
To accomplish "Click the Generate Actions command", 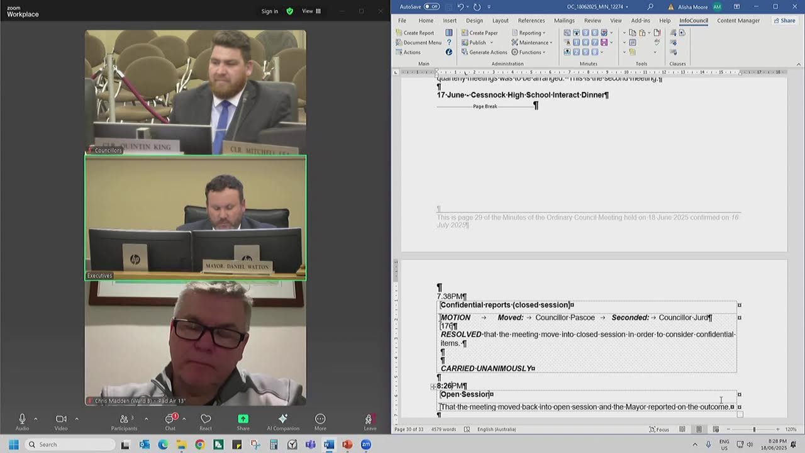I will click(484, 52).
